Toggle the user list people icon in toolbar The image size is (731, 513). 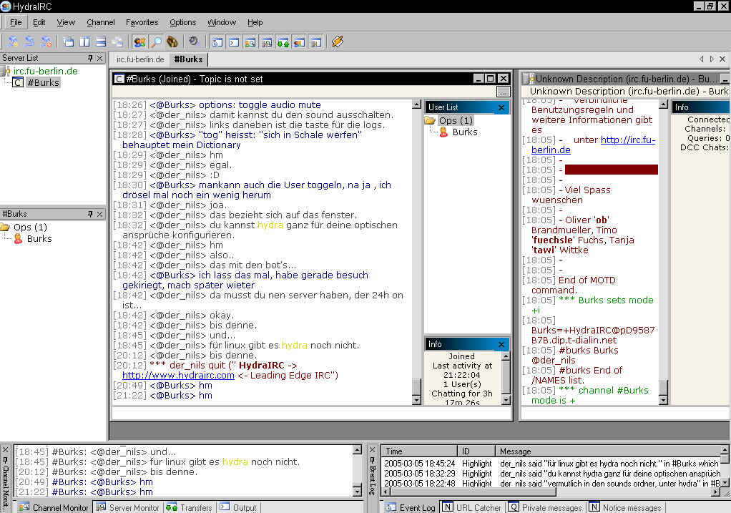click(x=139, y=42)
